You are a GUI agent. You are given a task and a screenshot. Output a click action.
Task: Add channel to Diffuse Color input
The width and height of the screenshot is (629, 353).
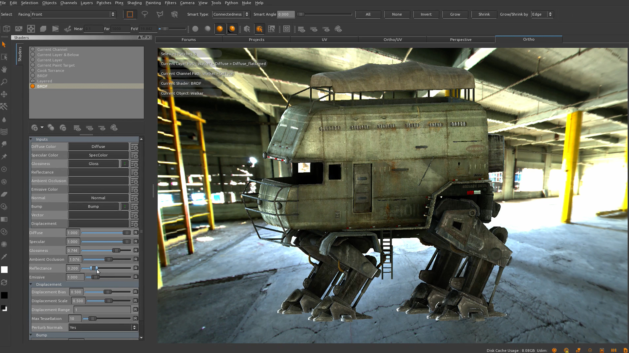135,147
